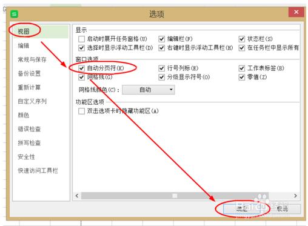
Task: Uncheck 自动分页符(K) option
Action: [81, 68]
